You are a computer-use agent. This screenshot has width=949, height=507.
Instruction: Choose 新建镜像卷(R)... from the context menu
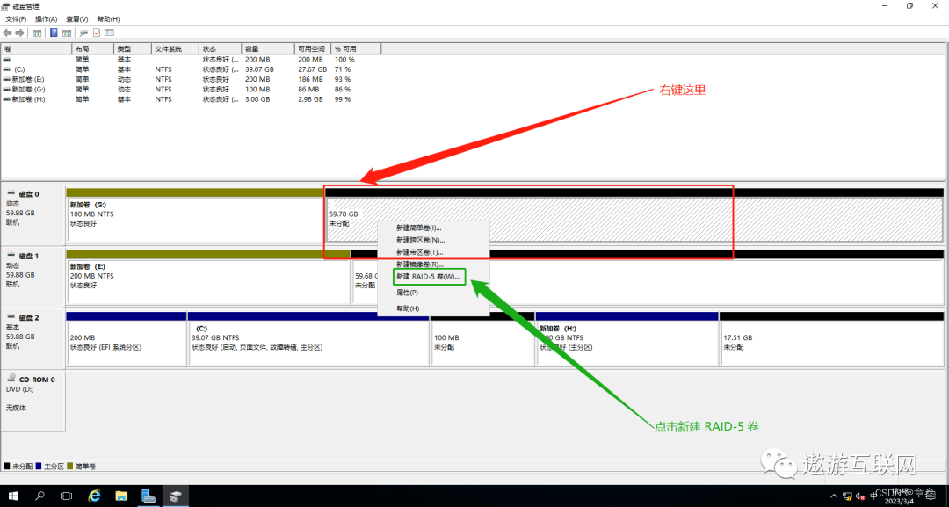(433, 264)
